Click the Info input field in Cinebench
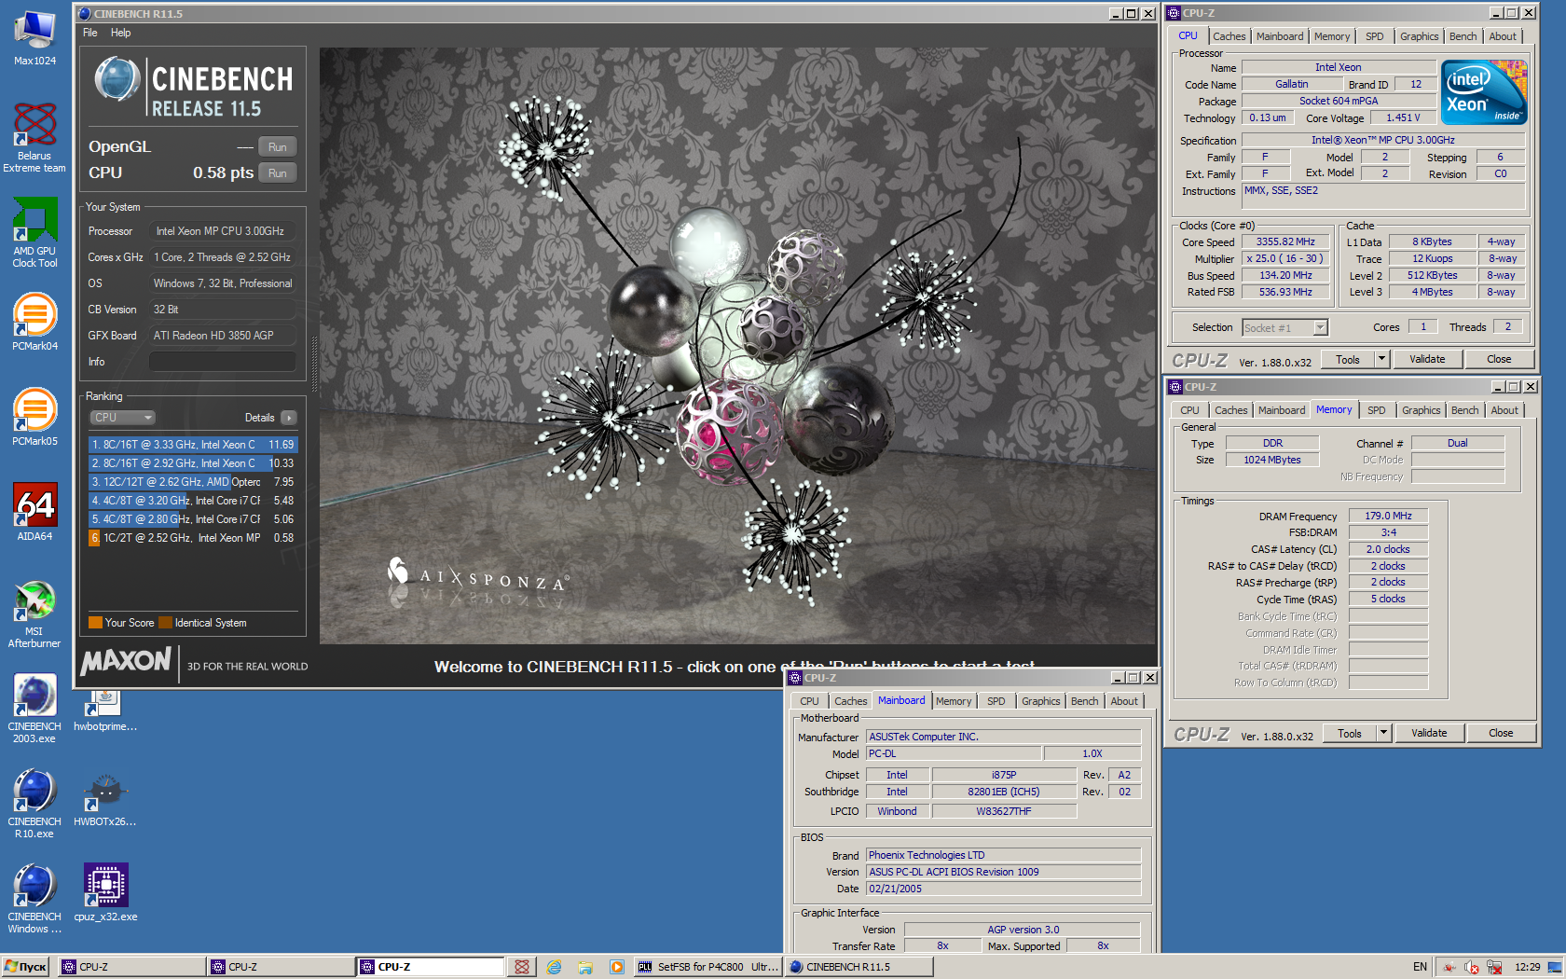 point(222,362)
